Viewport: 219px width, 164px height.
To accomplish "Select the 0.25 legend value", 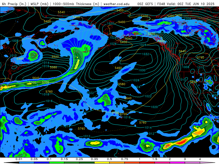I will [79, 159].
